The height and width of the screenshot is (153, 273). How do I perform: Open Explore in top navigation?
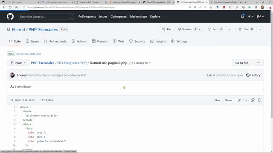[155, 17]
